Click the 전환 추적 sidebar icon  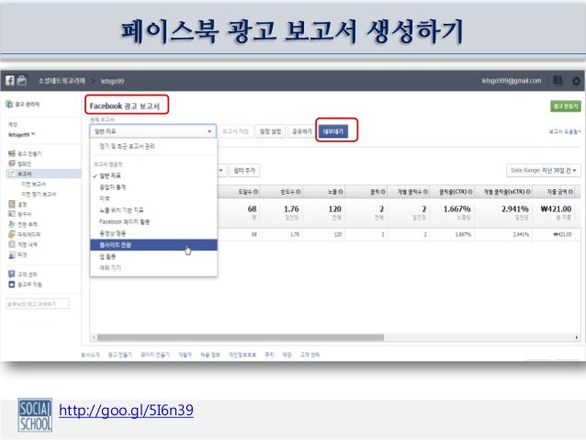click(x=12, y=224)
